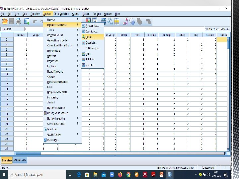Select row header 10
Viewport: 239px width, 179px height.
coord(7,74)
